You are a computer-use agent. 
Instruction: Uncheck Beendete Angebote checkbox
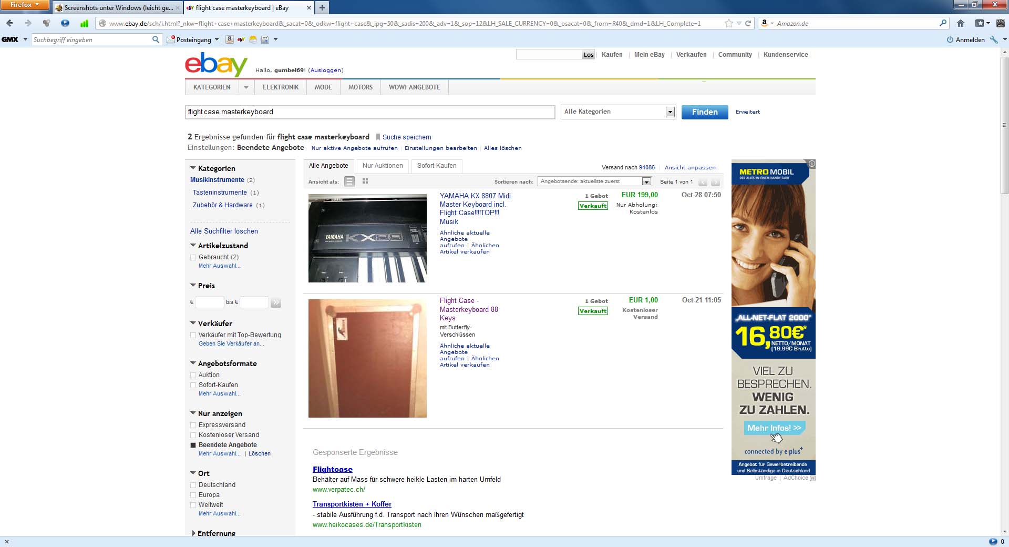(193, 445)
